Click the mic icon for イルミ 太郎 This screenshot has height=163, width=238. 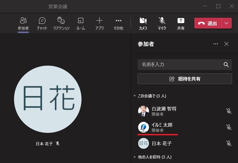(x=229, y=127)
